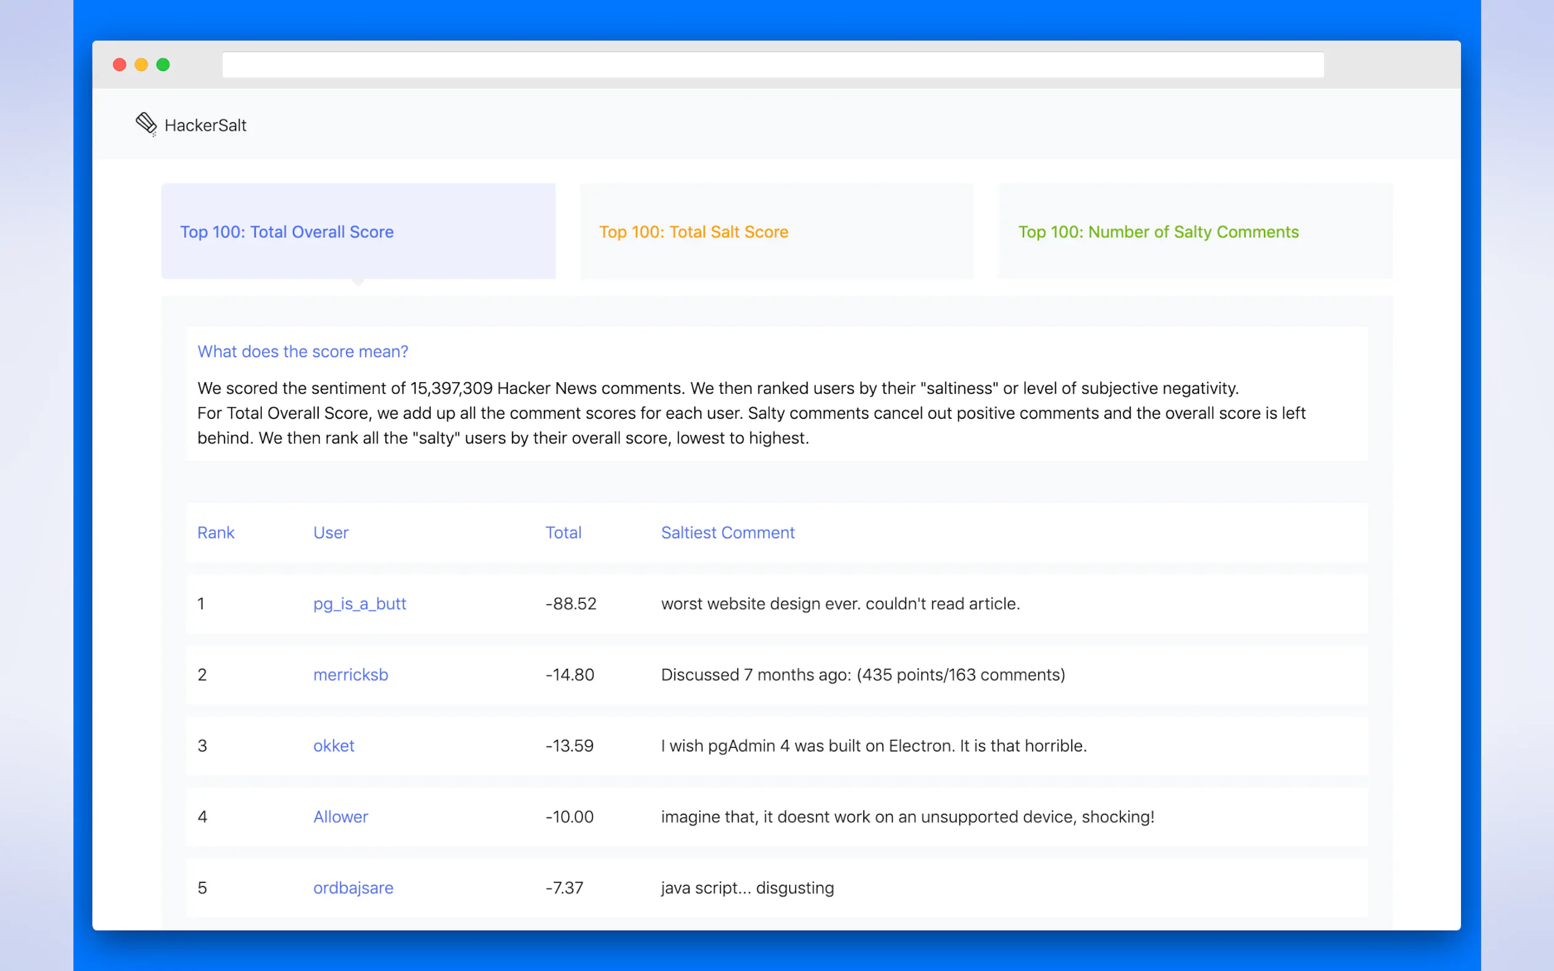Click the browser address bar field
The image size is (1554, 971).
[772, 65]
